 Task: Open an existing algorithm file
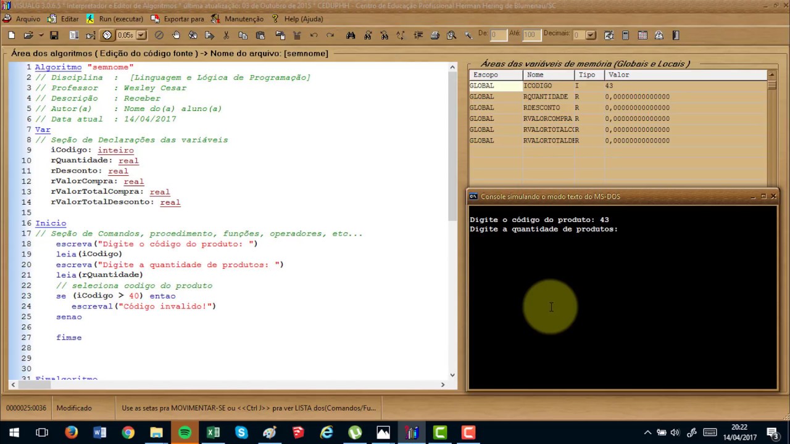pyautogui.click(x=28, y=35)
